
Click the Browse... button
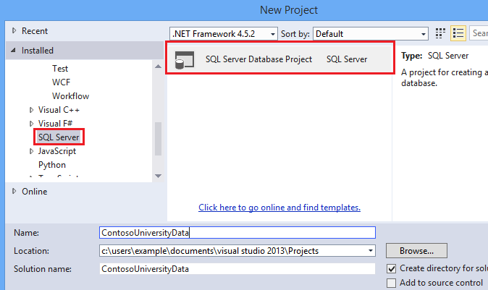tap(416, 250)
